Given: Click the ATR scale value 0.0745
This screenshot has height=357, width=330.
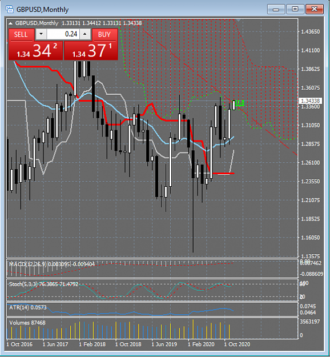Looking at the screenshot, I should pos(308,307).
